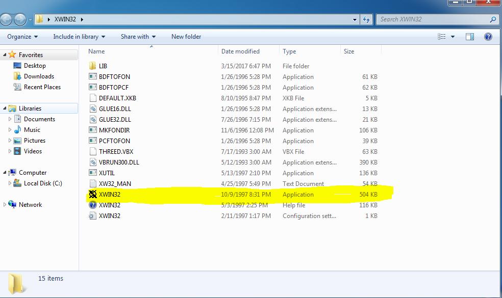
Task: Collapse the Computer section
Action: click(5, 172)
